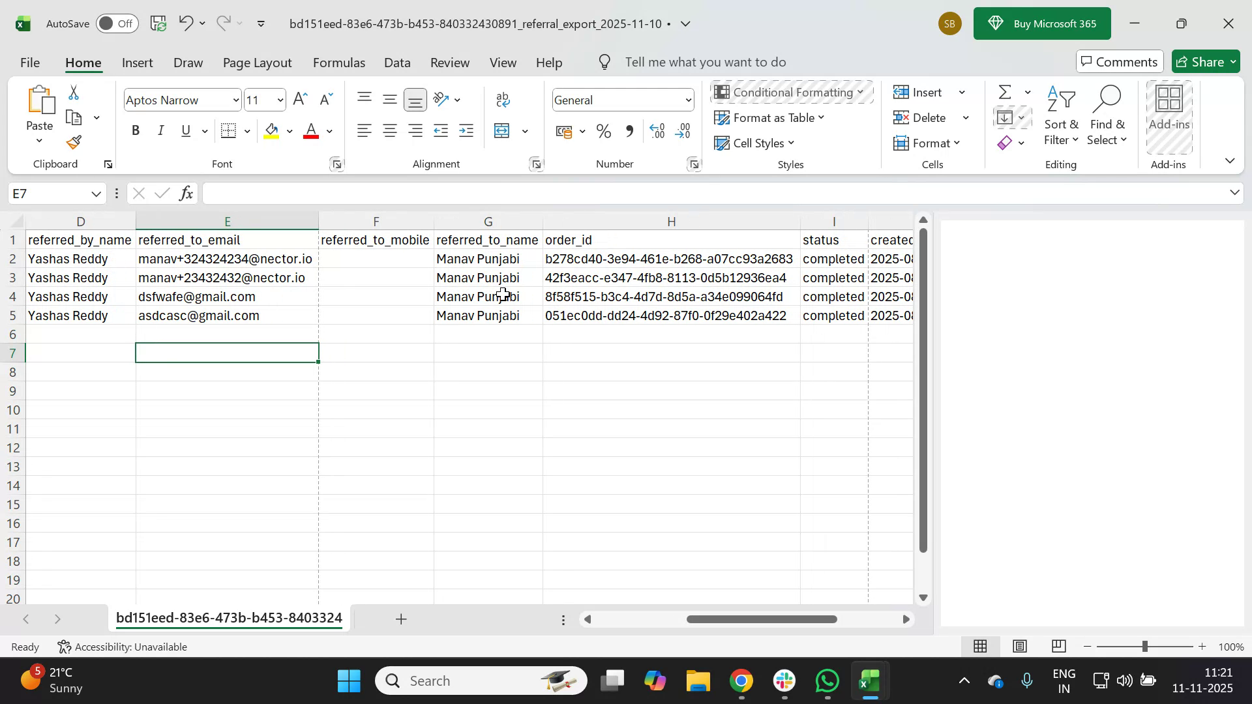Click the Increase Decimal icon
This screenshot has height=704, width=1252.
pos(657,130)
